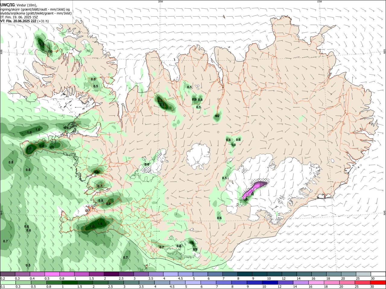Screen dimensions: 386x289
Task: Click the 20W longitude label
Action: (x=160, y=2)
